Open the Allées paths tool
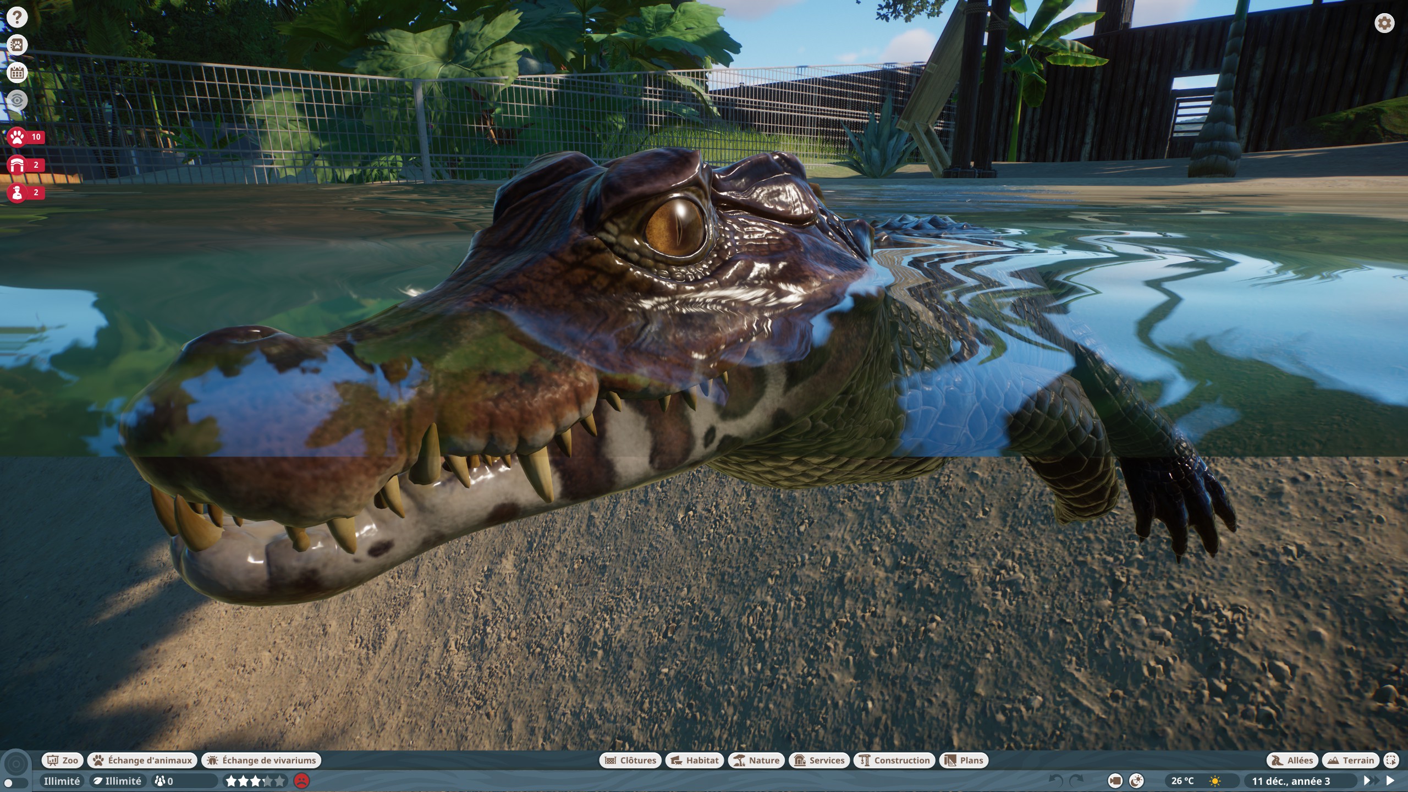The image size is (1408, 792). click(x=1292, y=760)
